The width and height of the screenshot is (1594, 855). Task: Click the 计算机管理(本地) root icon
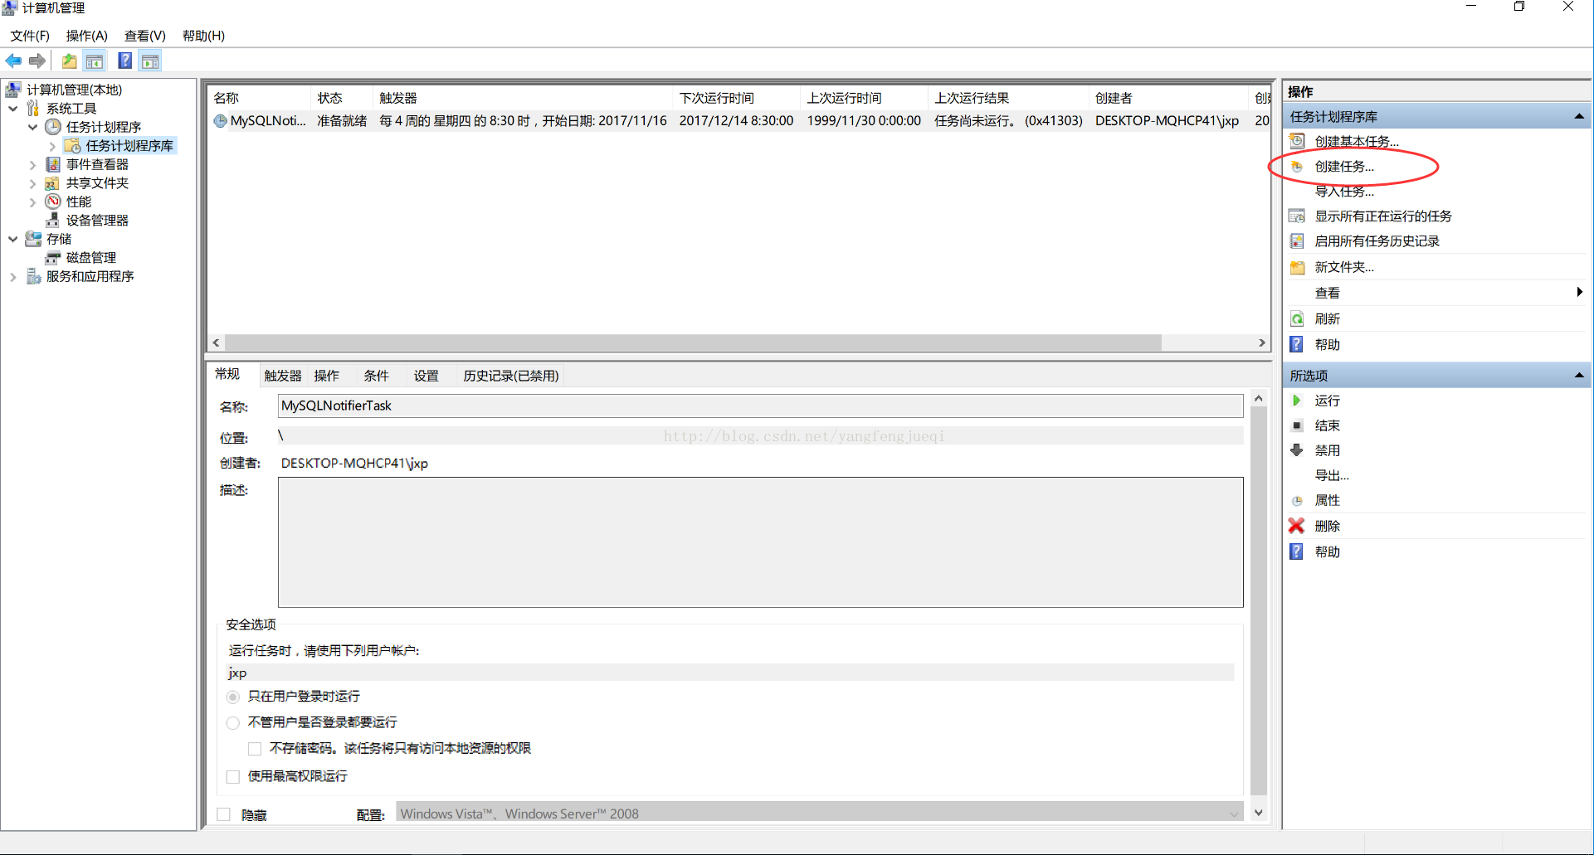point(13,90)
